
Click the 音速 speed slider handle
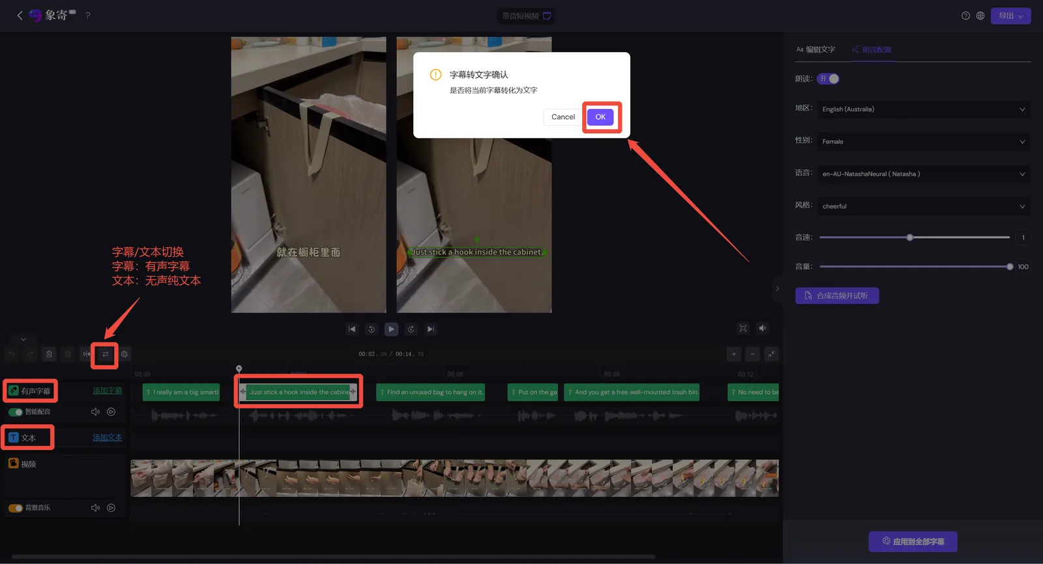click(x=910, y=237)
